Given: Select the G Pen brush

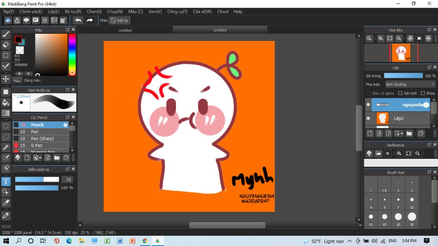Looking at the screenshot, I should (x=37, y=146).
